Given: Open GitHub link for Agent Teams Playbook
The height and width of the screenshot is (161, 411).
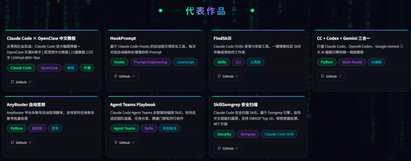Looking at the screenshot, I should click(x=124, y=143).
